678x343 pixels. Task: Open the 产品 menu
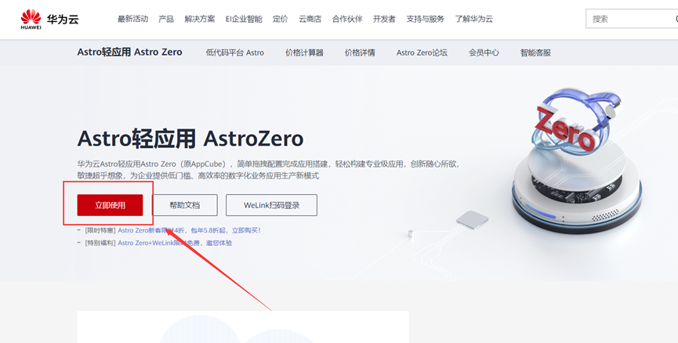(x=166, y=19)
